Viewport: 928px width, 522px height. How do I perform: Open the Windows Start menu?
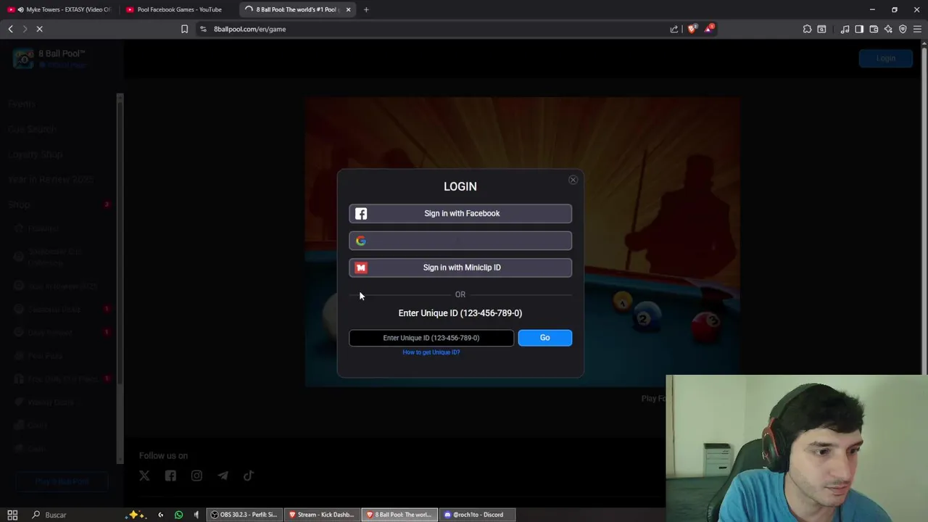coord(12,515)
